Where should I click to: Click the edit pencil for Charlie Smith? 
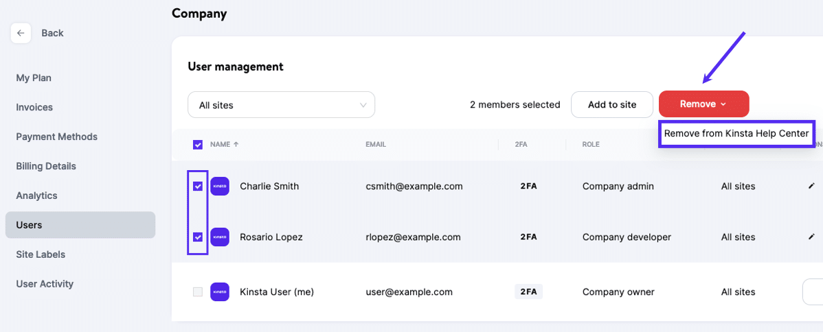click(811, 186)
